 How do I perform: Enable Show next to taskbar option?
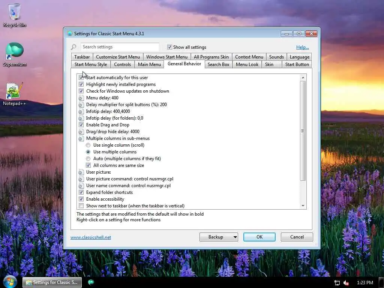(81, 206)
